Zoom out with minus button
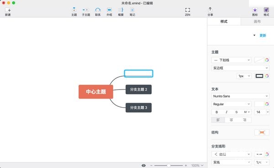Image resolution: width=274 pixels, height=168 pixels. 151,165
